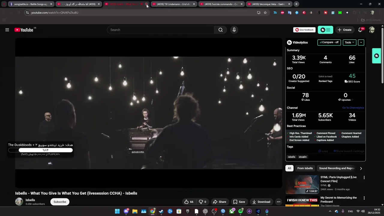Open the Windows Start menu
The image size is (384, 216).
[x=117, y=211]
